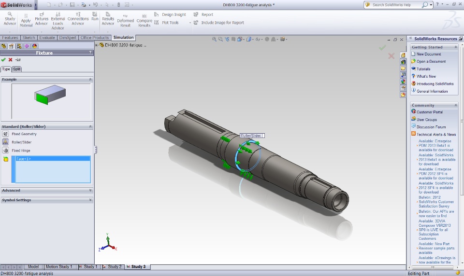Viewport: 464px width, 276px height.
Task: Open Tutorials link
Action: pos(423,69)
